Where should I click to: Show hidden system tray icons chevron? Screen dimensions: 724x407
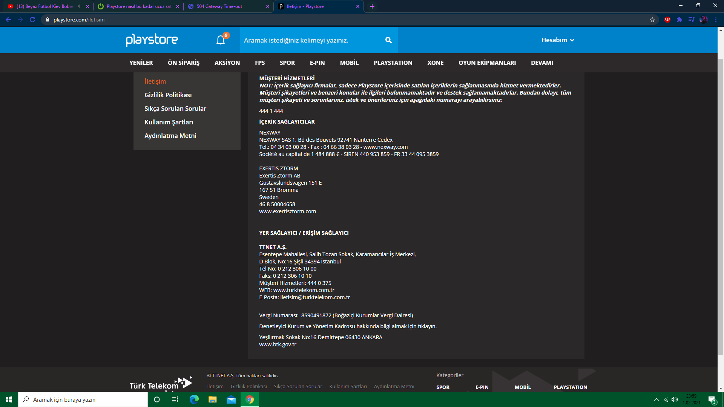(656, 399)
